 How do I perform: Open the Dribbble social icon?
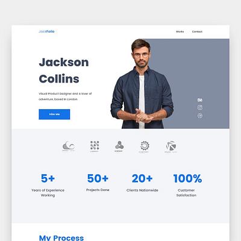pos(200,116)
